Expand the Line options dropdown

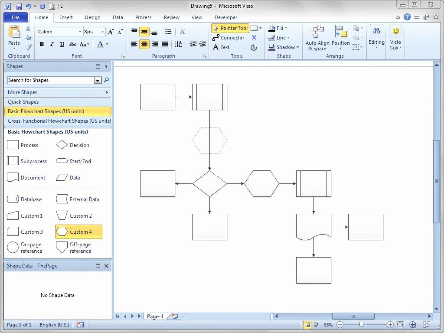tap(289, 38)
